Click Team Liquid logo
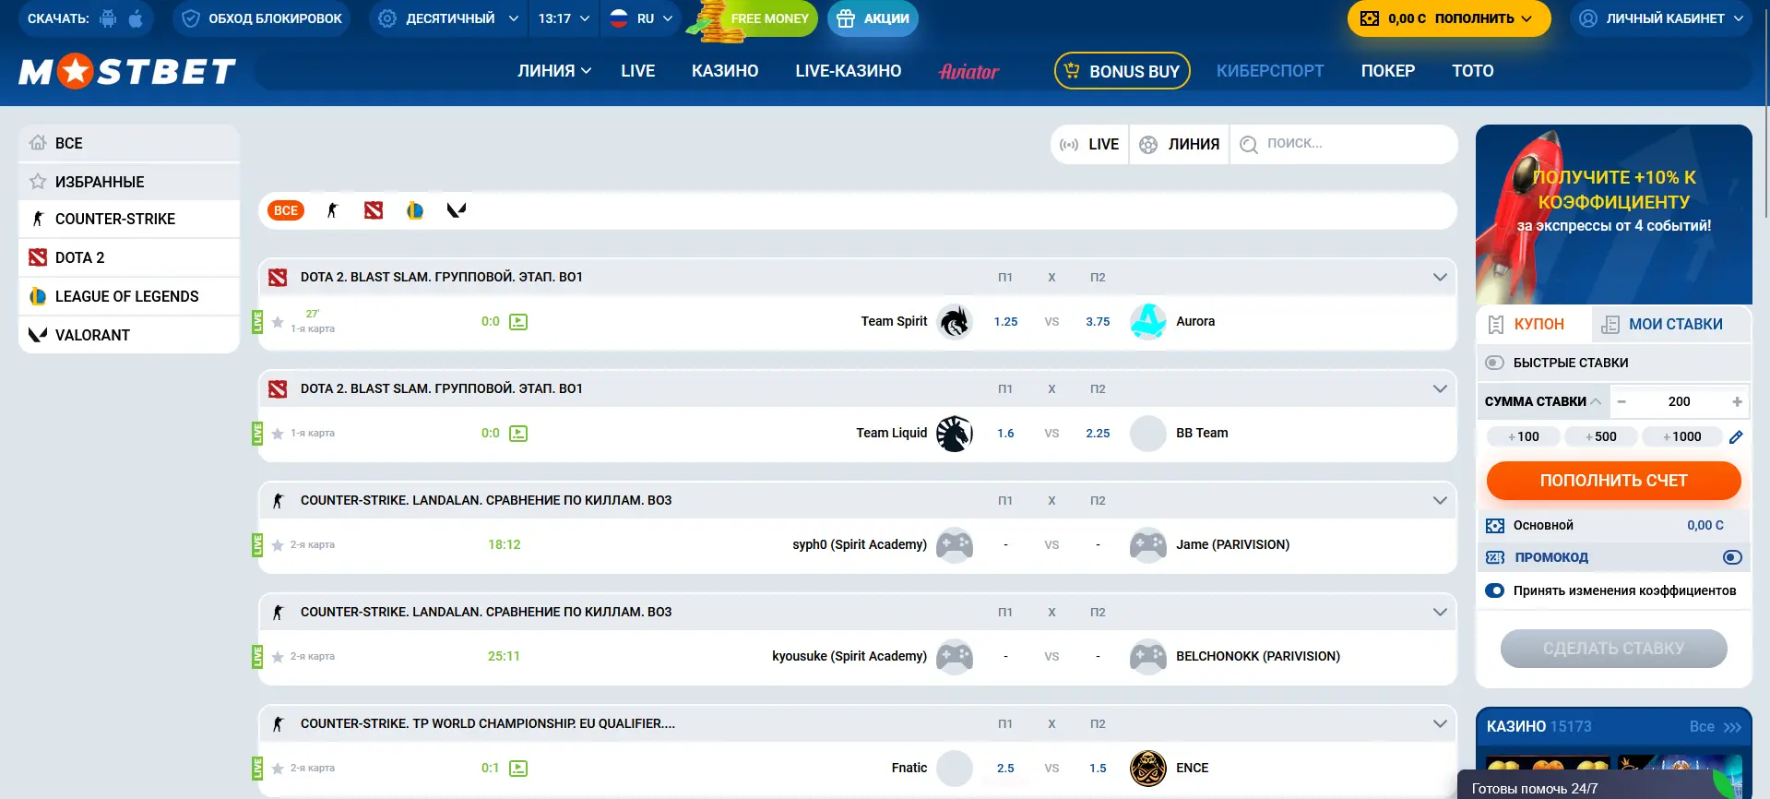1770x799 pixels. pyautogui.click(x=955, y=434)
